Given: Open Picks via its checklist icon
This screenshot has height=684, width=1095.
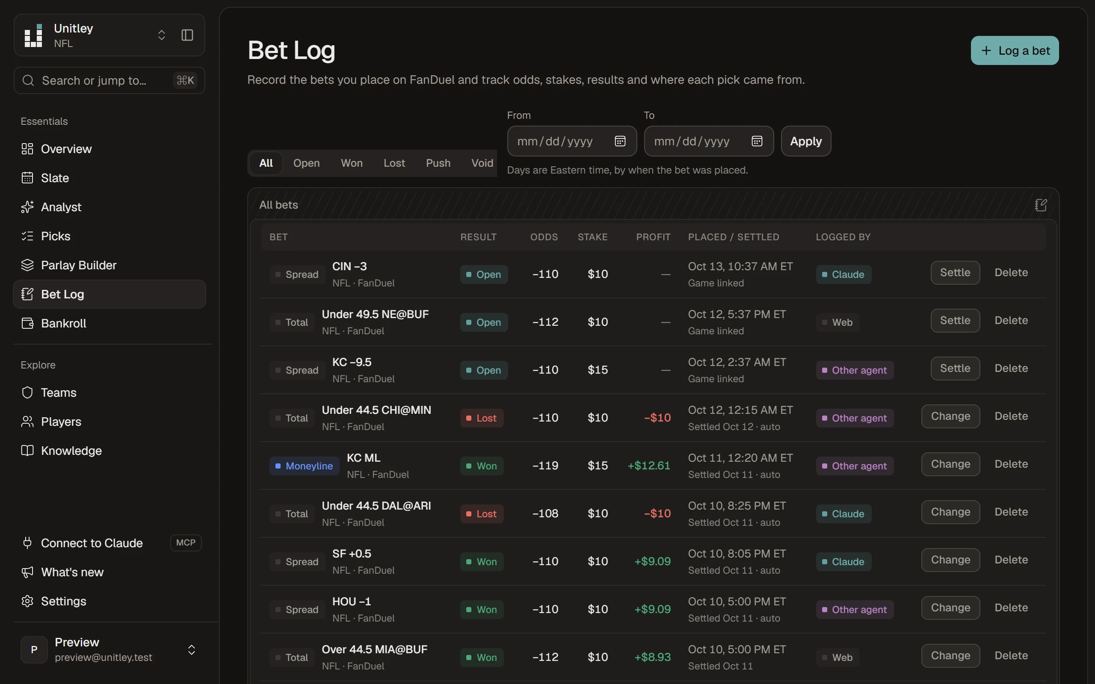Looking at the screenshot, I should 27,236.
